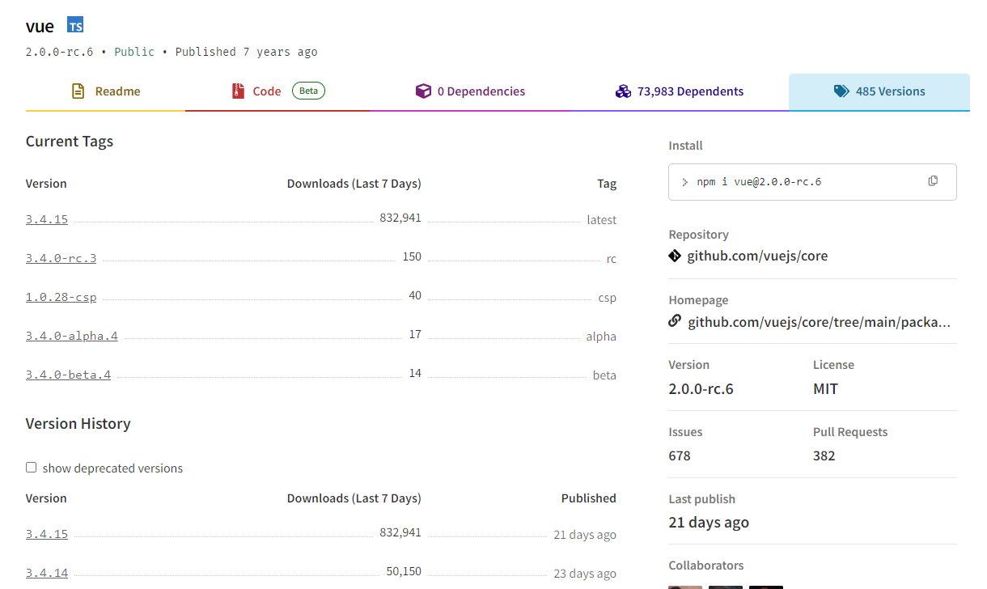Open version 3.4.14 in Version History
The width and height of the screenshot is (987, 589).
(x=47, y=573)
